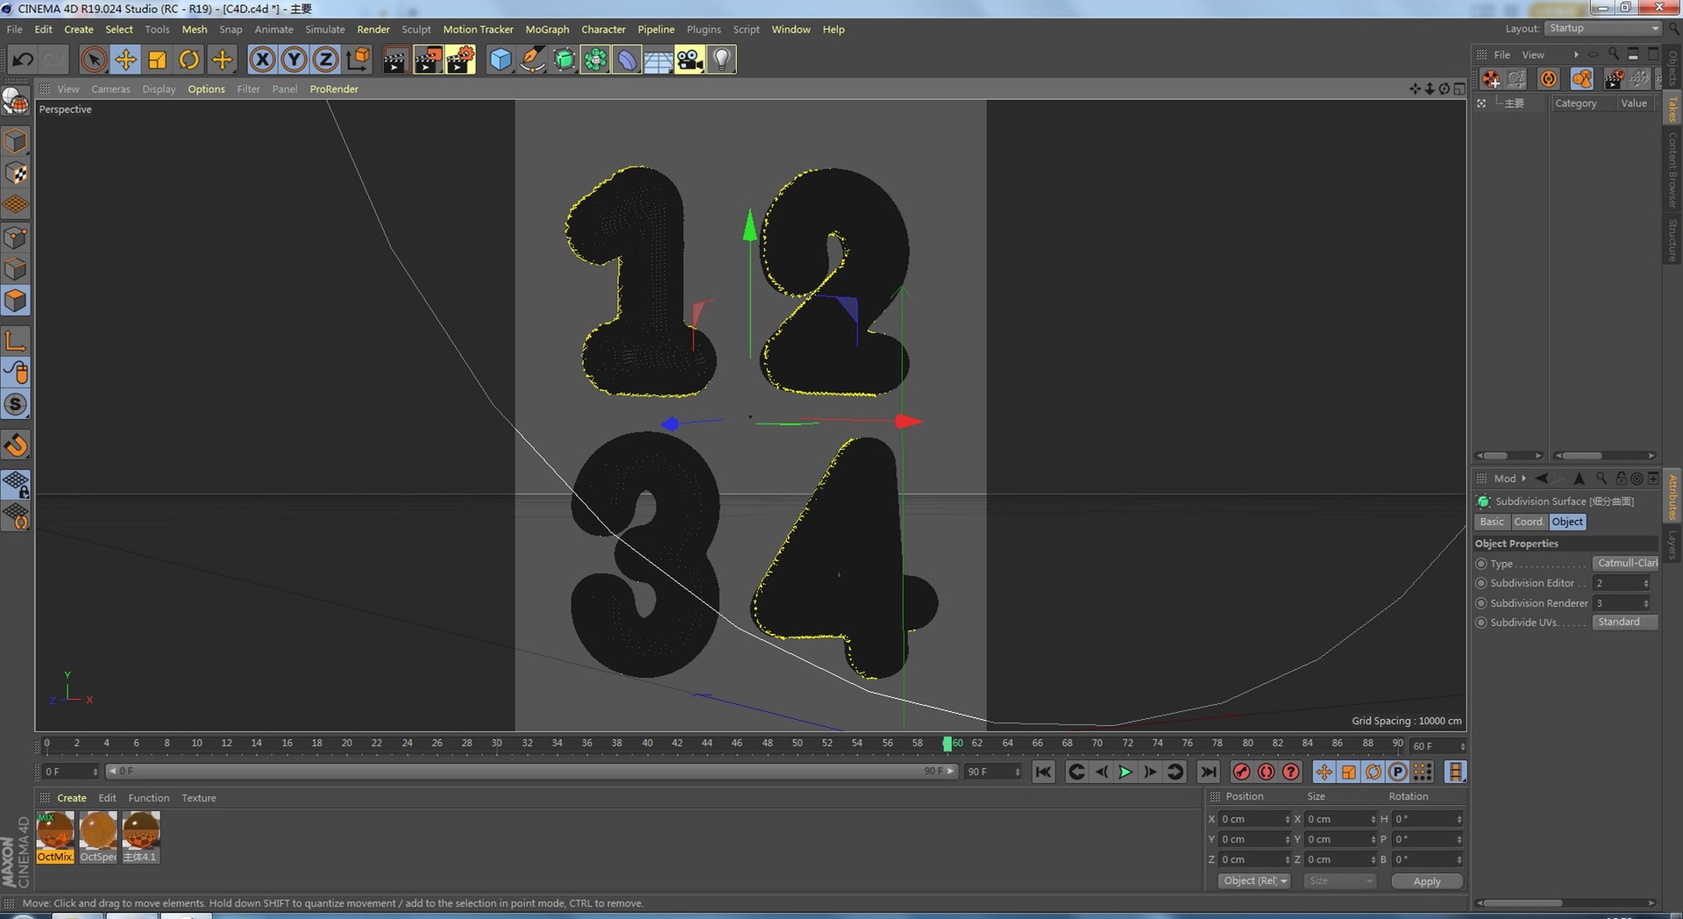Toggle the Y axis lock
The height and width of the screenshot is (919, 1683).
pyautogui.click(x=294, y=60)
